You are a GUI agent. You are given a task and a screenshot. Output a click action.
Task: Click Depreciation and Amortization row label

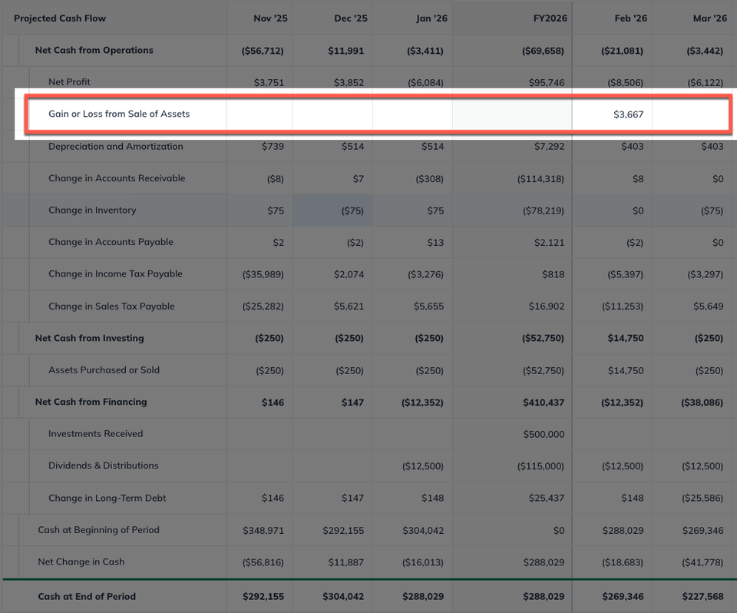point(116,146)
